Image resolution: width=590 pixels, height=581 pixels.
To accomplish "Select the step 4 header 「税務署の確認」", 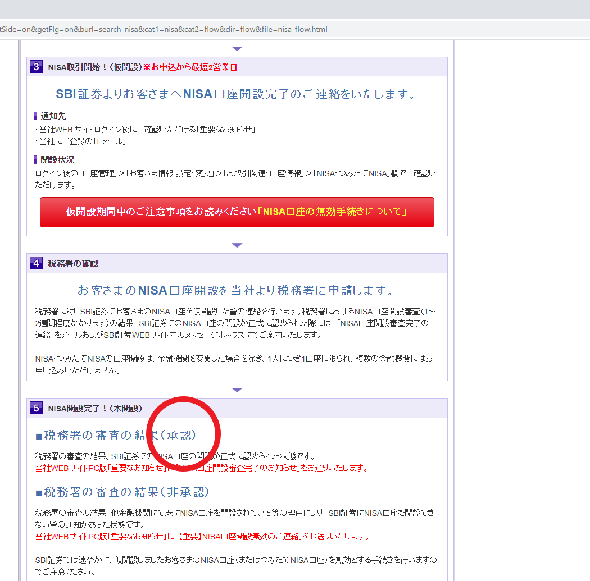I will pyautogui.click(x=74, y=264).
